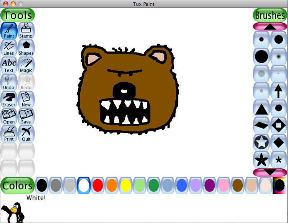Save the current drawing
Screen dimensions: 288x223
click(x=26, y=117)
